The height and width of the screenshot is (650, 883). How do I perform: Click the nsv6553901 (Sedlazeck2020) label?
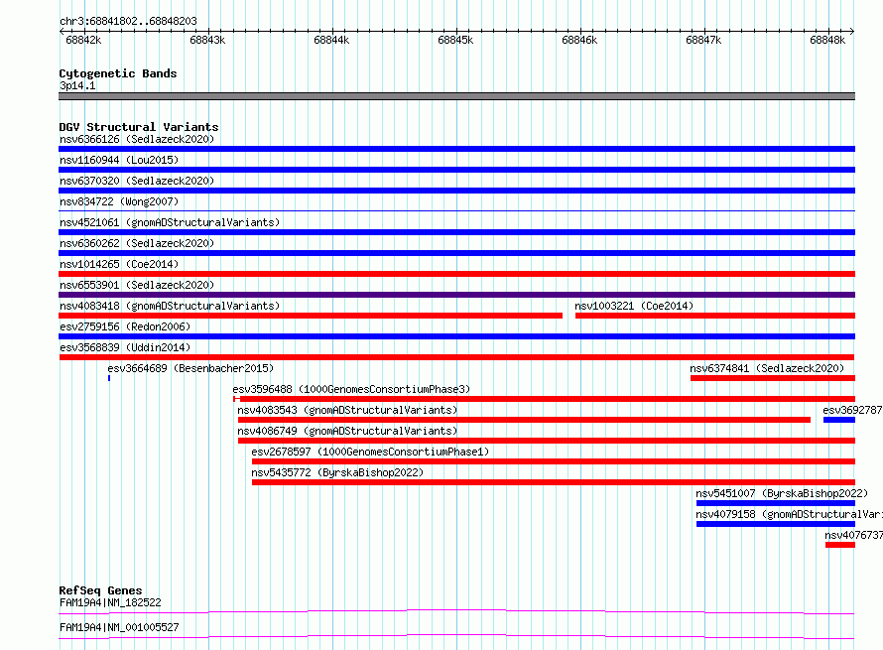click(x=137, y=285)
